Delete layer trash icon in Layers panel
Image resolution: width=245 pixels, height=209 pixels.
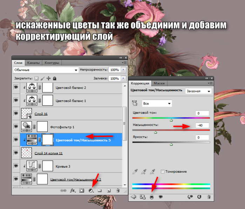(x=118, y=190)
